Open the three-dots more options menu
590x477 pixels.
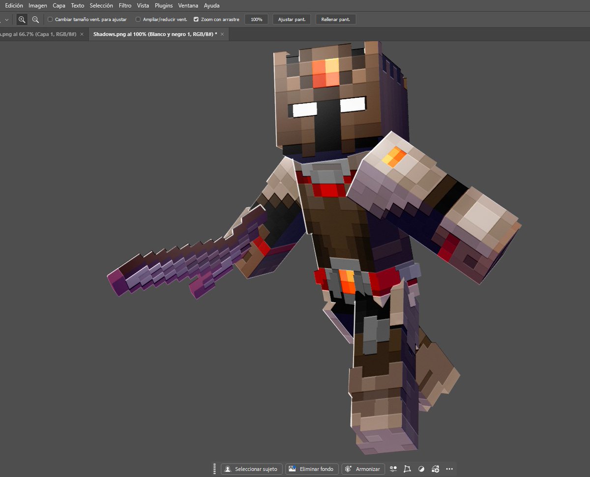click(449, 469)
